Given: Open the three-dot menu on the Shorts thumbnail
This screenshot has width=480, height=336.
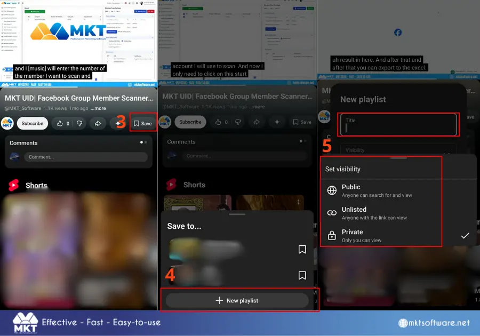Looking at the screenshot, I should 298,202.
